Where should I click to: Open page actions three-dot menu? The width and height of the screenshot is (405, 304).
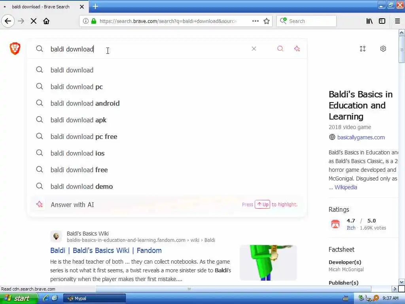click(x=255, y=21)
